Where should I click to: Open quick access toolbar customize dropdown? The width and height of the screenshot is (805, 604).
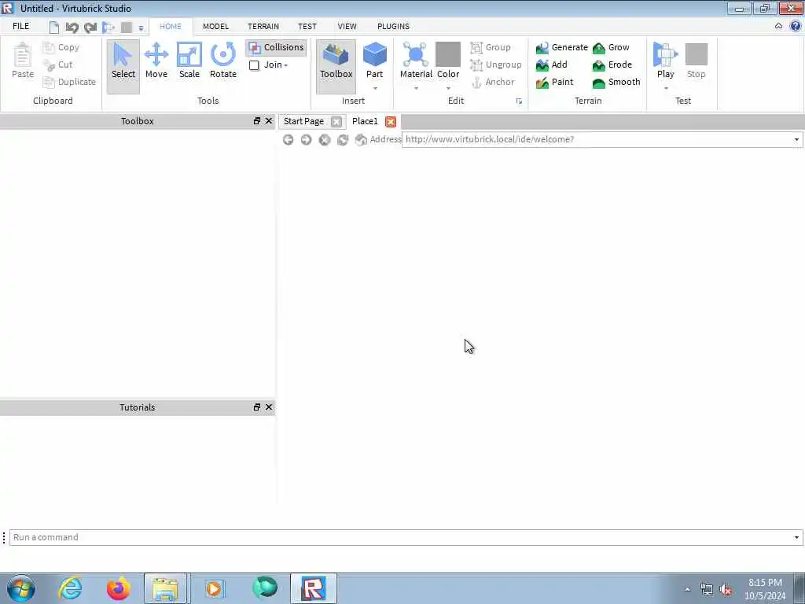tap(141, 28)
